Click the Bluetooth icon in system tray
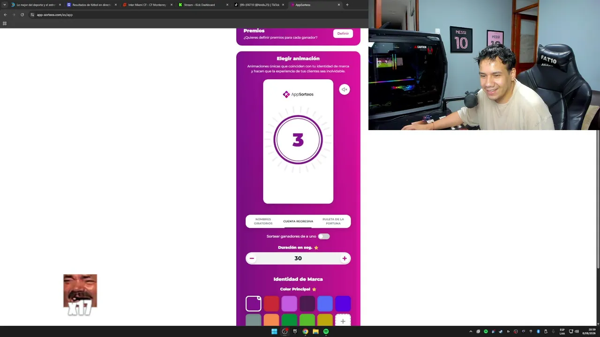Viewport: 600px width, 337px height. click(x=538, y=331)
